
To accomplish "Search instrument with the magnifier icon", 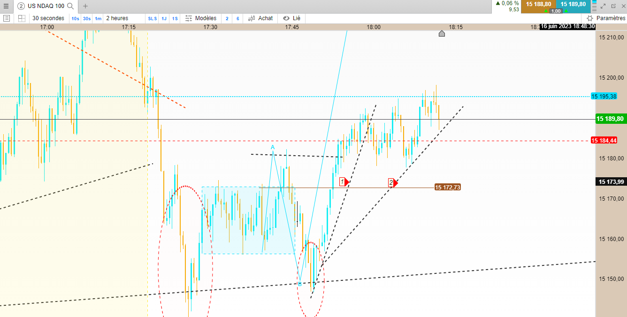I will (x=70, y=6).
